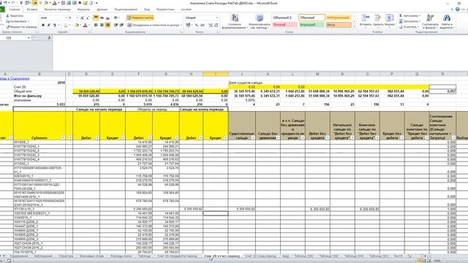Viewport: 468px width, 263px height.
Task: Click the Cut (Вырезать) command
Action: point(15,16)
